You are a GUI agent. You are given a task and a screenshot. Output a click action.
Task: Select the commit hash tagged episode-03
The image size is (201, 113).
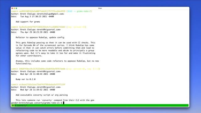(x=42, y=69)
